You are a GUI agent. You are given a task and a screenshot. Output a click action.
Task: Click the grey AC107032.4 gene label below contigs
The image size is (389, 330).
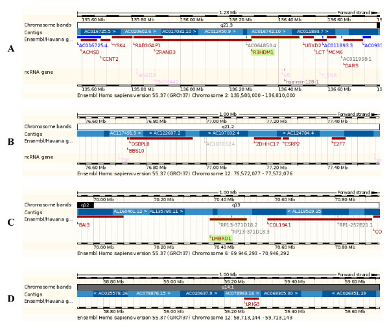[x=220, y=144]
